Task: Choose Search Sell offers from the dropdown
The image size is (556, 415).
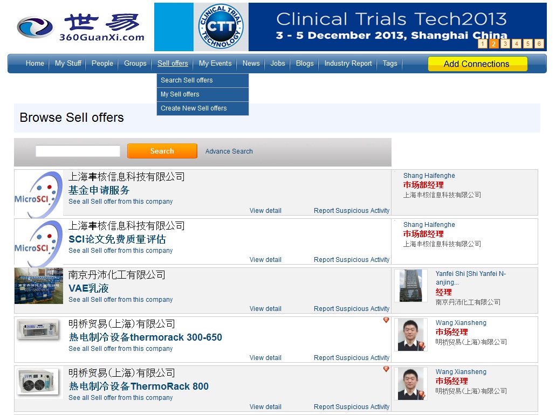Action: 202,80
